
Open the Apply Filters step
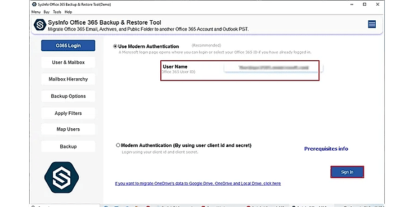pos(68,113)
